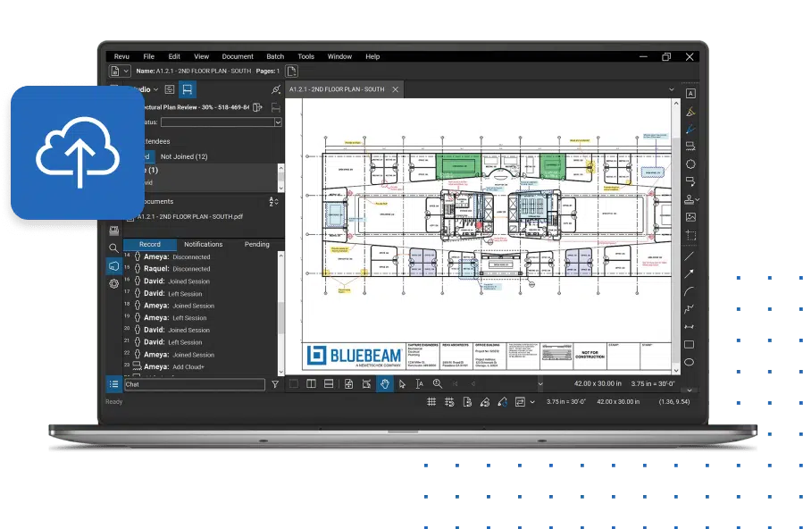Choose the Line drawing tool
Viewport: 803px width, 529px height.
[x=690, y=256]
